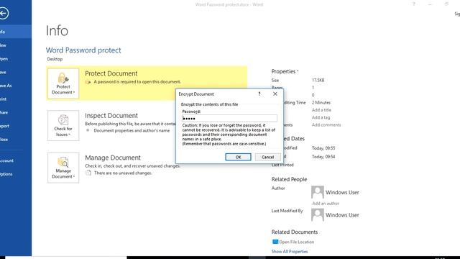Click OK in Encrypt Document dialog
460x259 pixels.
pos(238,157)
